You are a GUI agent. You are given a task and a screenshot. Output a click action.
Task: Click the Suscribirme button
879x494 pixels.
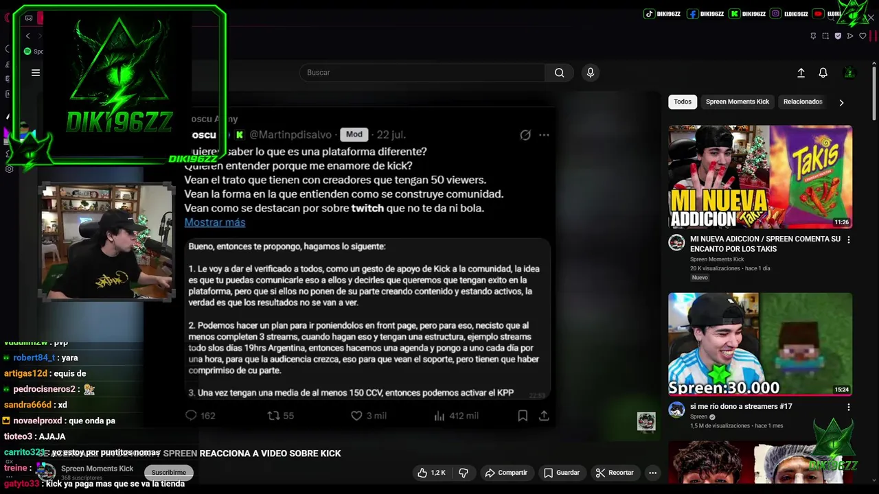pyautogui.click(x=169, y=473)
